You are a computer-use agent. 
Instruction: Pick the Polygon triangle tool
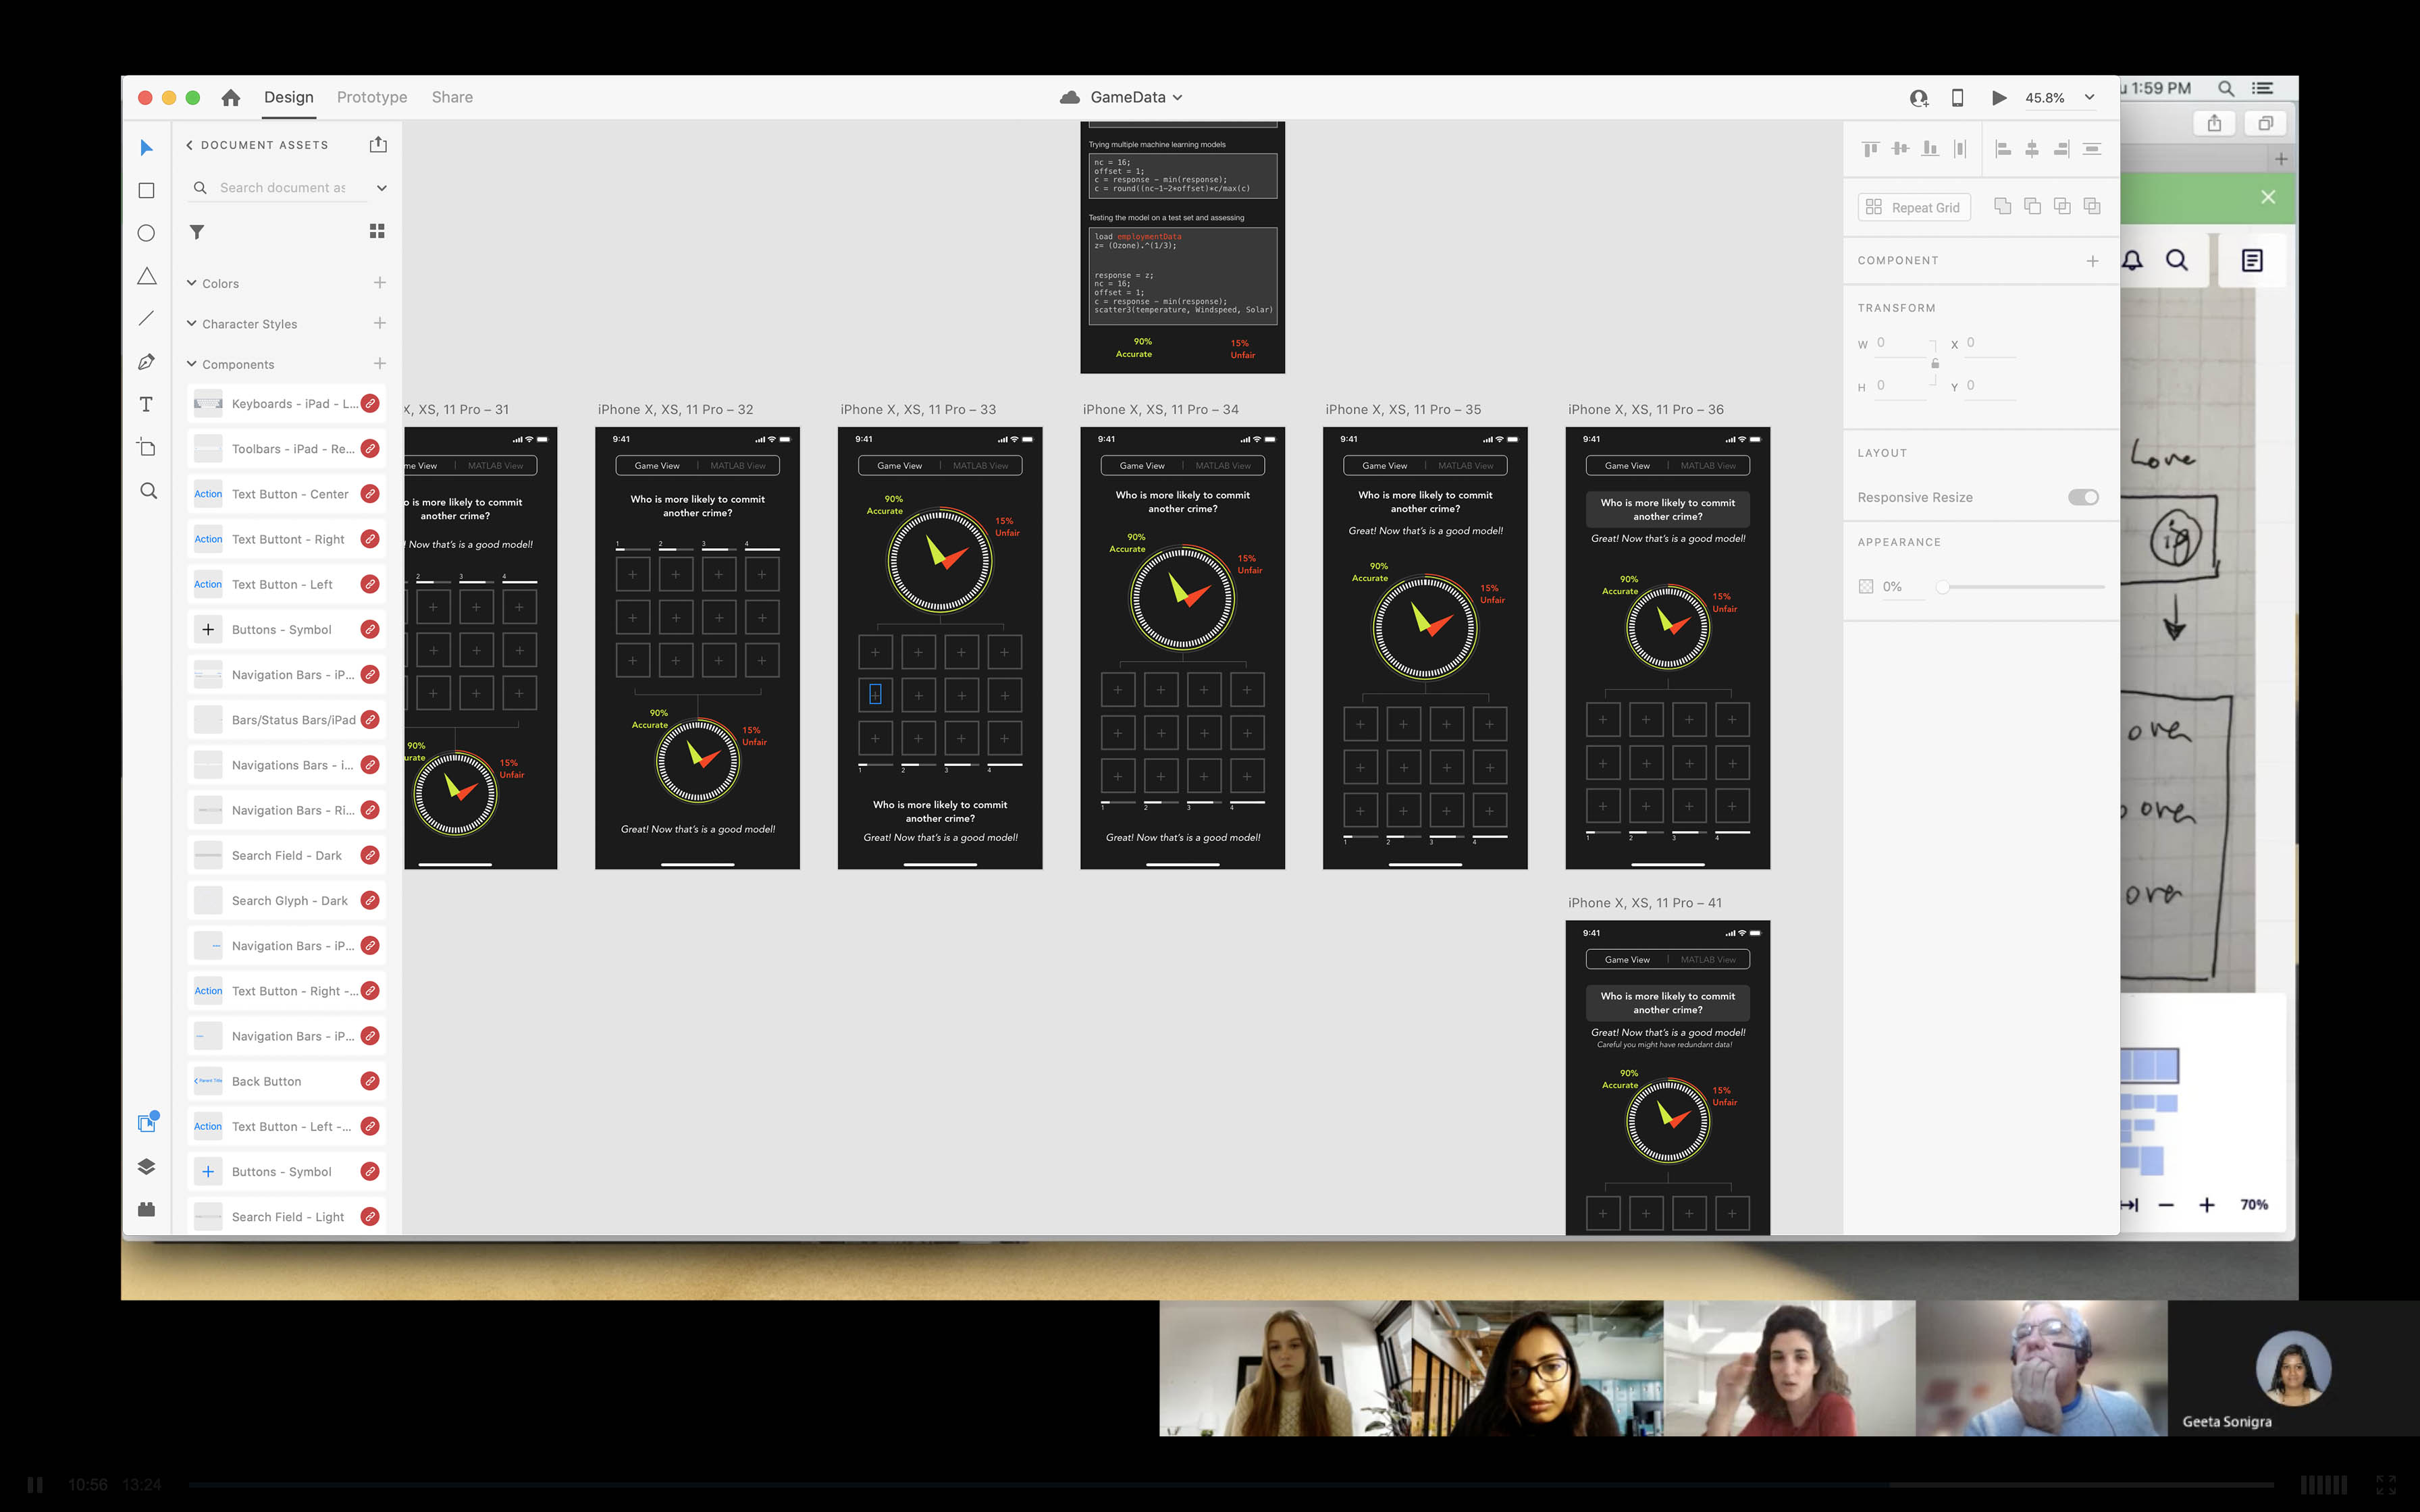coord(146,276)
